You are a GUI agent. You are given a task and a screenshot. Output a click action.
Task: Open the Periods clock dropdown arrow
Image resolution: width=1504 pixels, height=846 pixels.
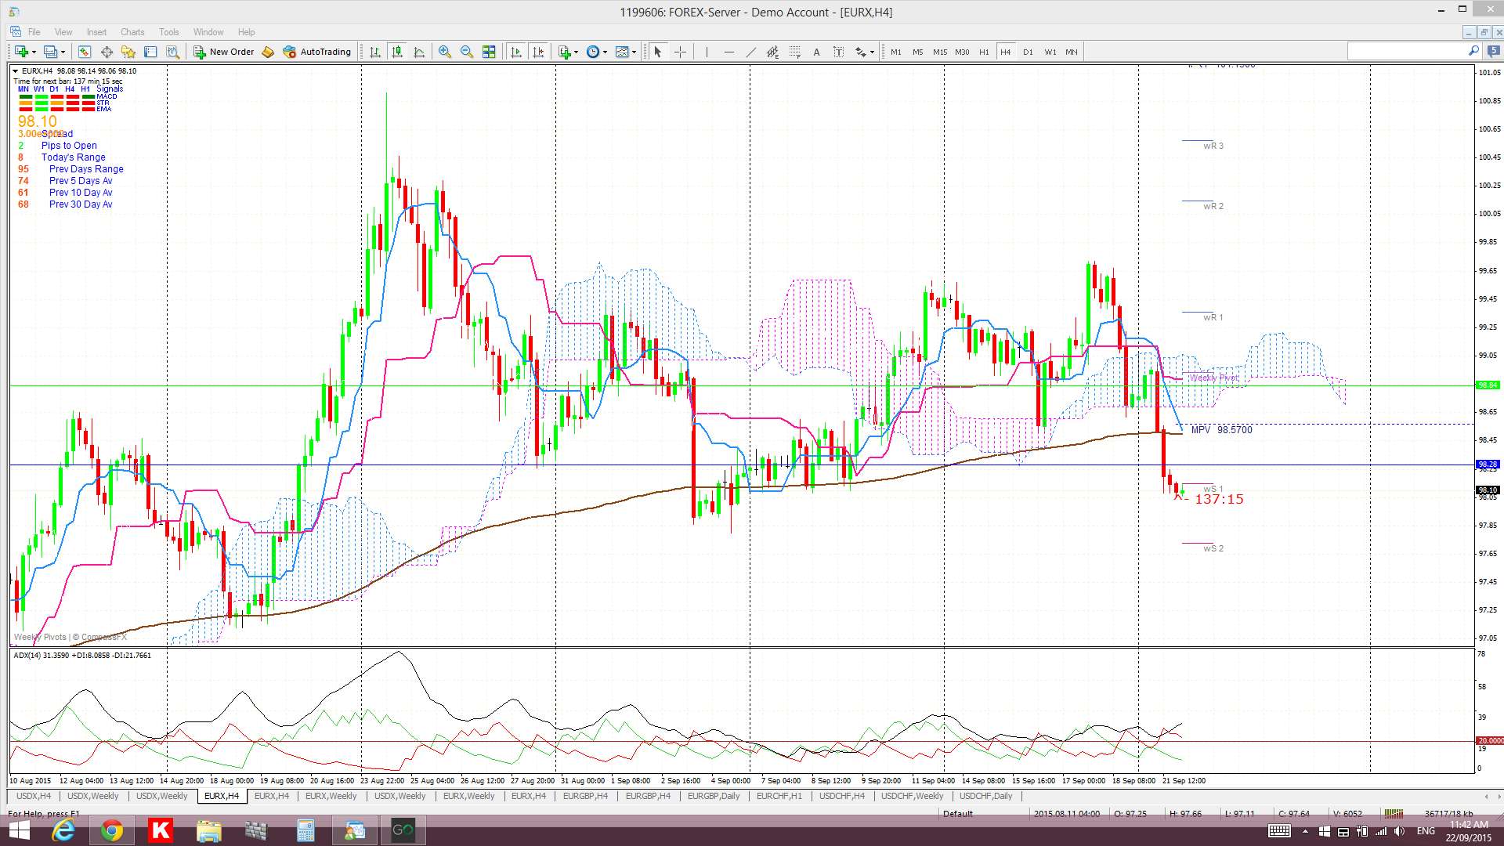pyautogui.click(x=605, y=52)
